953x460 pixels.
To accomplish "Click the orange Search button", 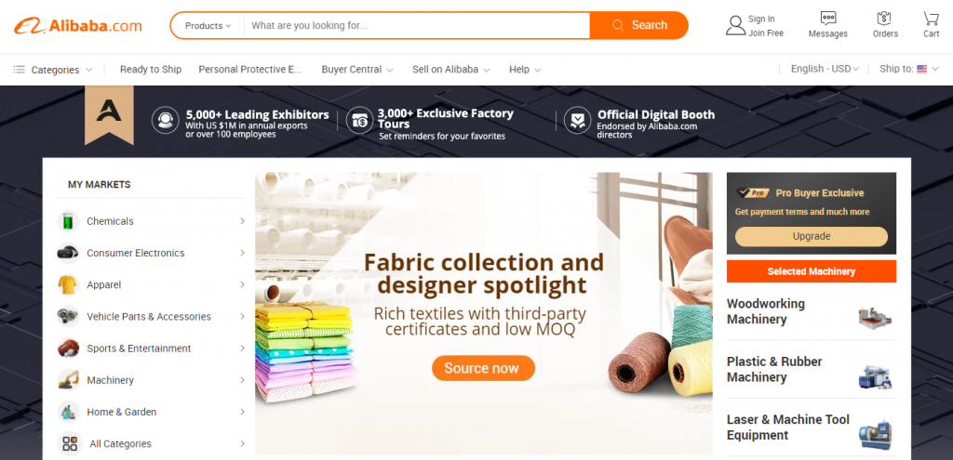I will tap(638, 25).
